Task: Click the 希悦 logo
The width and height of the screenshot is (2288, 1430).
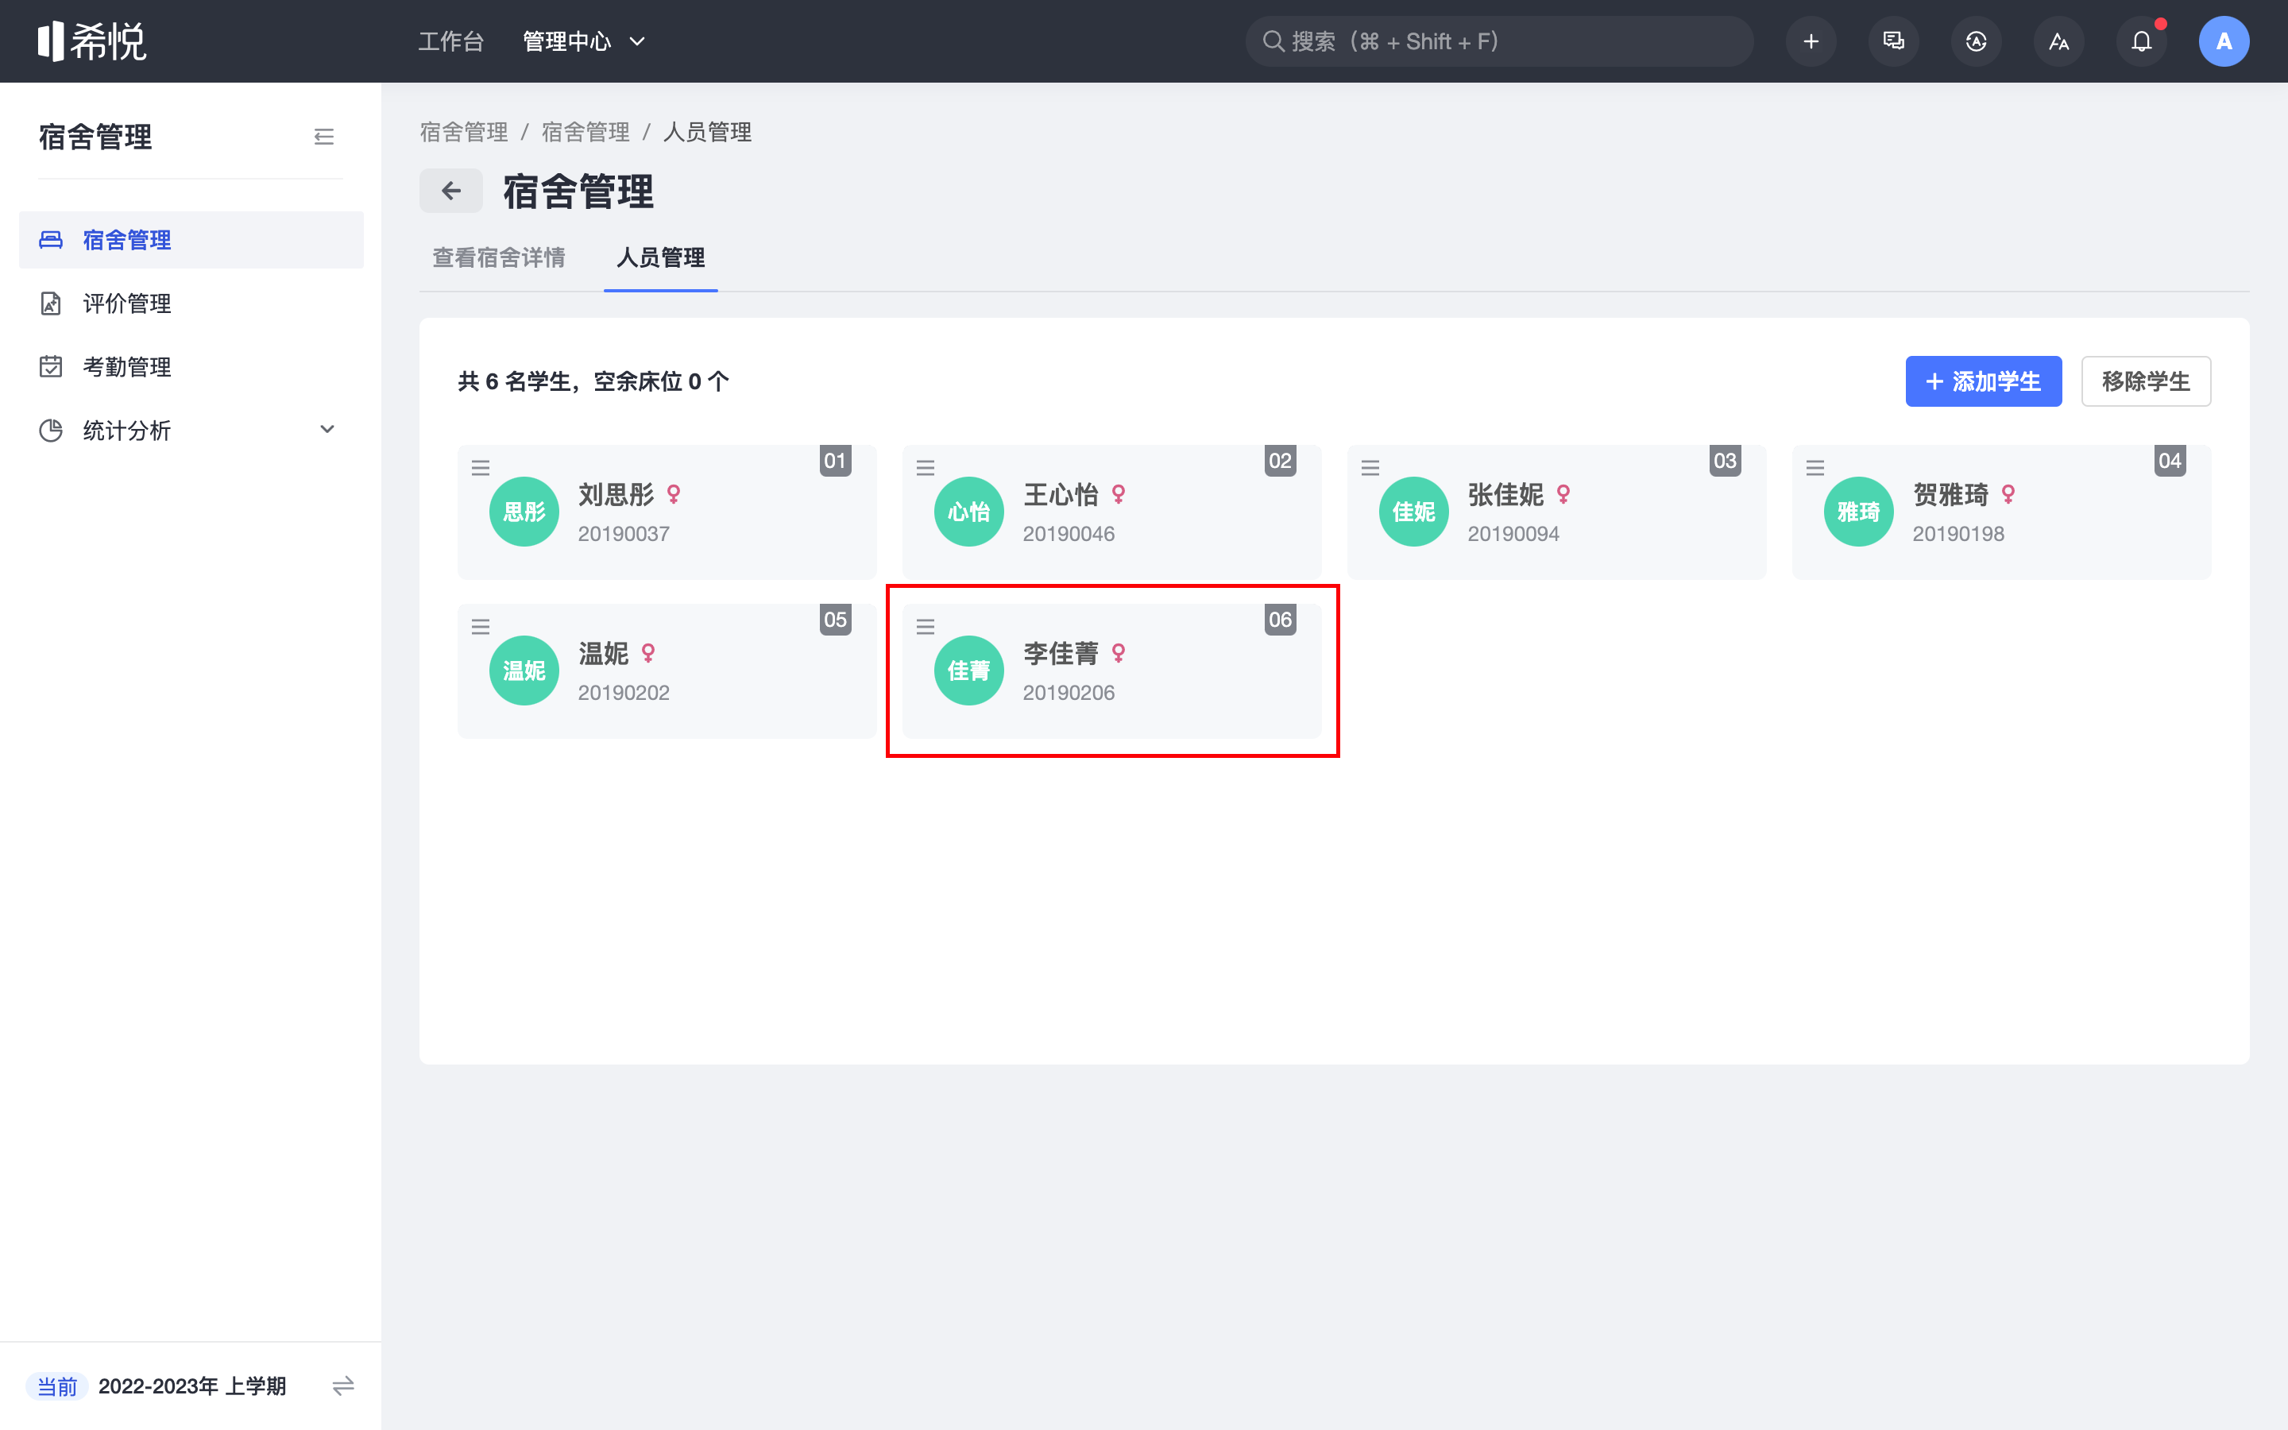Action: click(x=91, y=41)
